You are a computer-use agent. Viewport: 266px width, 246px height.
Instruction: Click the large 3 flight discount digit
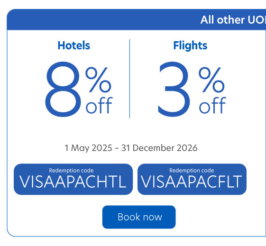click(x=174, y=89)
